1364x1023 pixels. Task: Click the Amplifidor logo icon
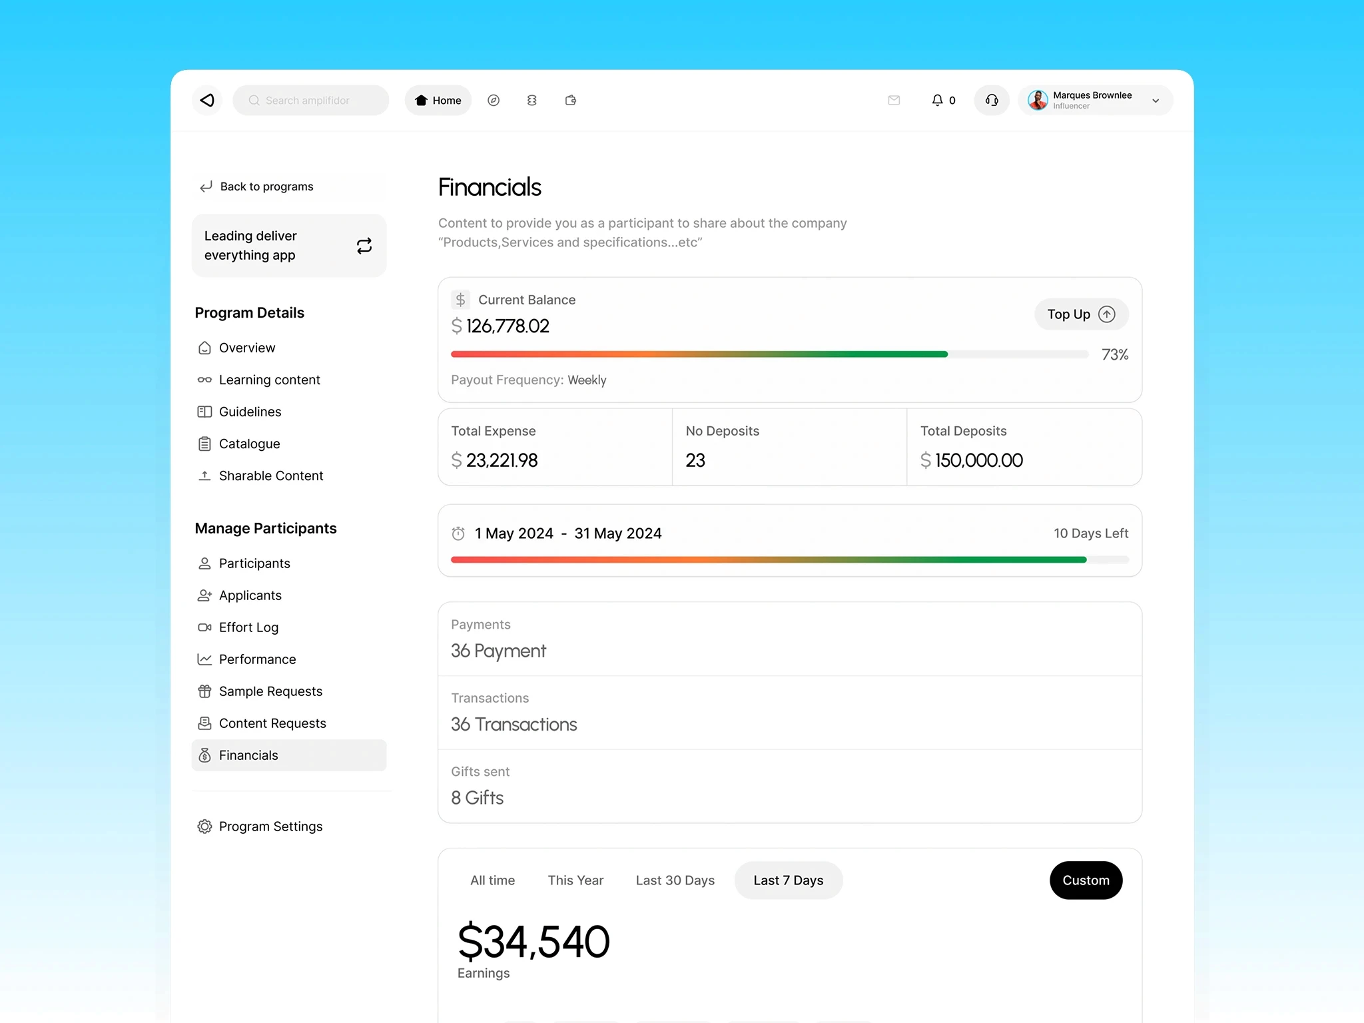207,100
